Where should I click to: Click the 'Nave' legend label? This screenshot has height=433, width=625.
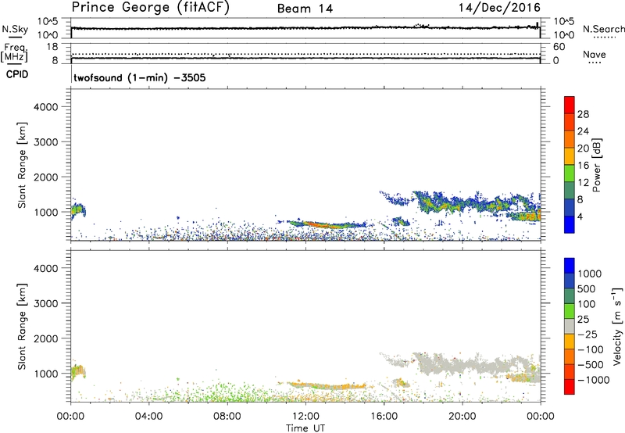coord(595,54)
